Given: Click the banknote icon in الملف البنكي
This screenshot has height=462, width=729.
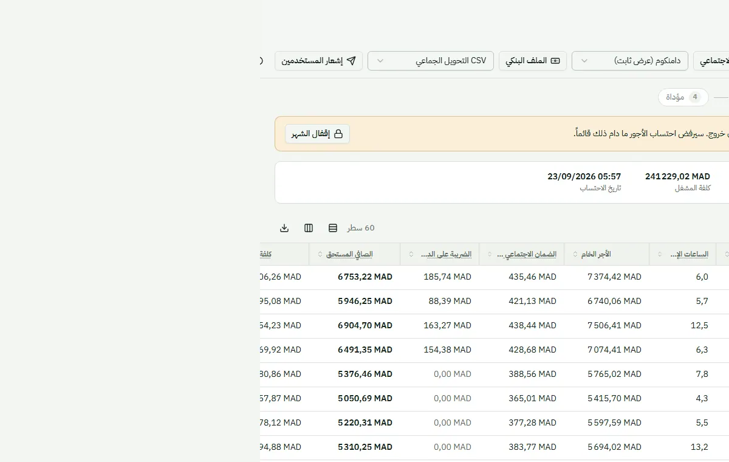Looking at the screenshot, I should click(555, 61).
